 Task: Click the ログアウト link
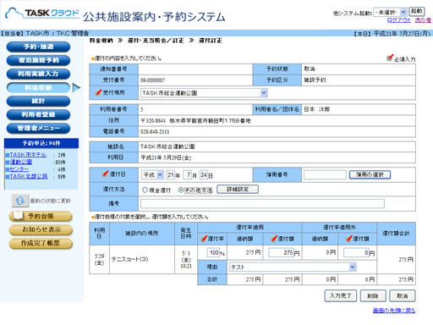point(399,20)
